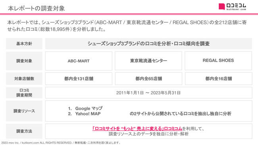Select the REGAL SHOES cell
258x145 pixels.
coord(218,61)
